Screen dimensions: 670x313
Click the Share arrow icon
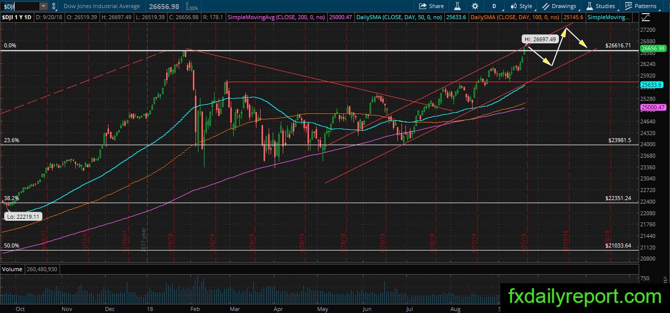point(423,6)
